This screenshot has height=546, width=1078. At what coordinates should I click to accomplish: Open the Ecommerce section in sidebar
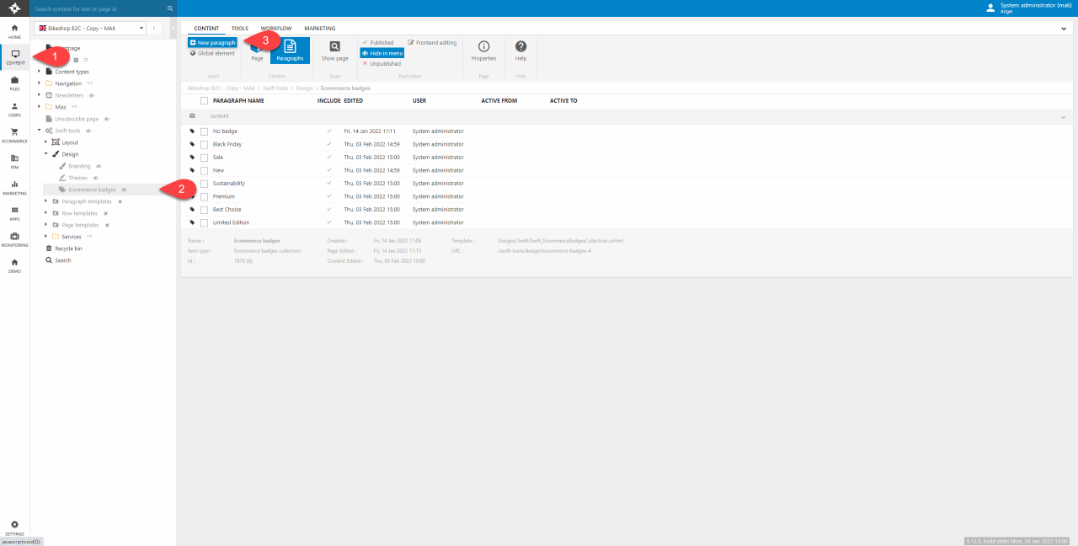[14, 134]
